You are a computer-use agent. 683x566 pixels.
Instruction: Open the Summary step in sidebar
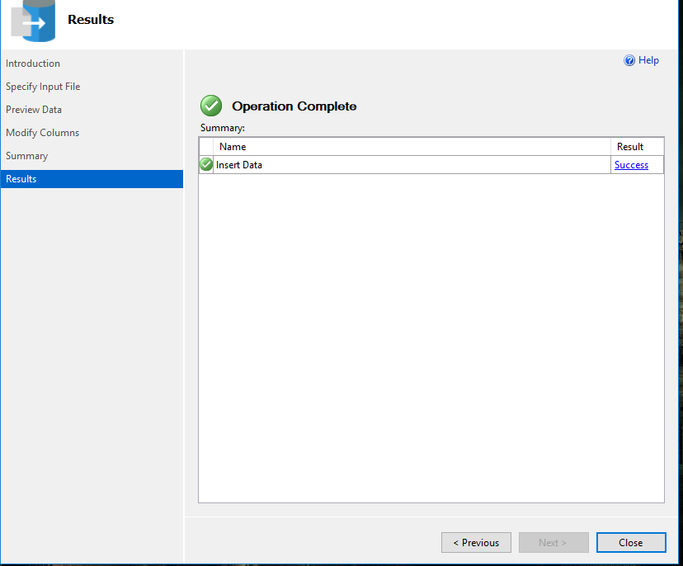coord(27,156)
